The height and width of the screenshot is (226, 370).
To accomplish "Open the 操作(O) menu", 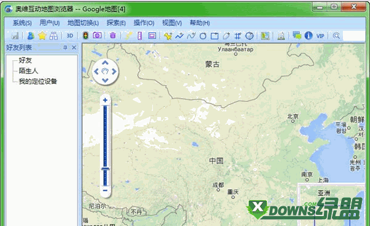I will click(x=144, y=23).
